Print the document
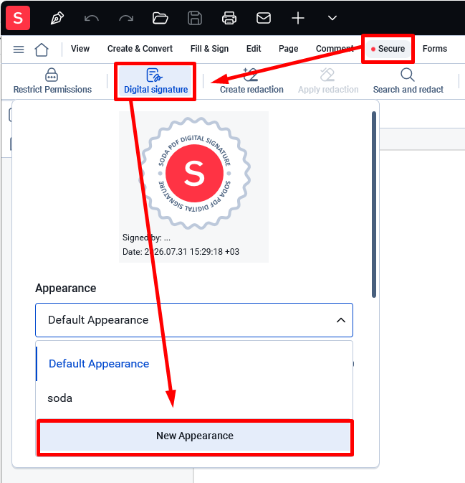The image size is (465, 483). 229,18
